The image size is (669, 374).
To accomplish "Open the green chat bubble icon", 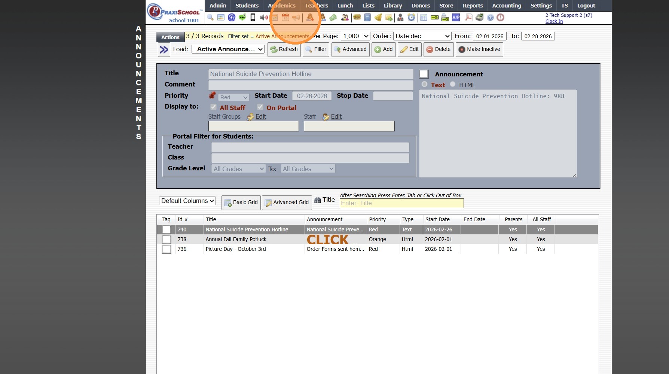I will [242, 18].
